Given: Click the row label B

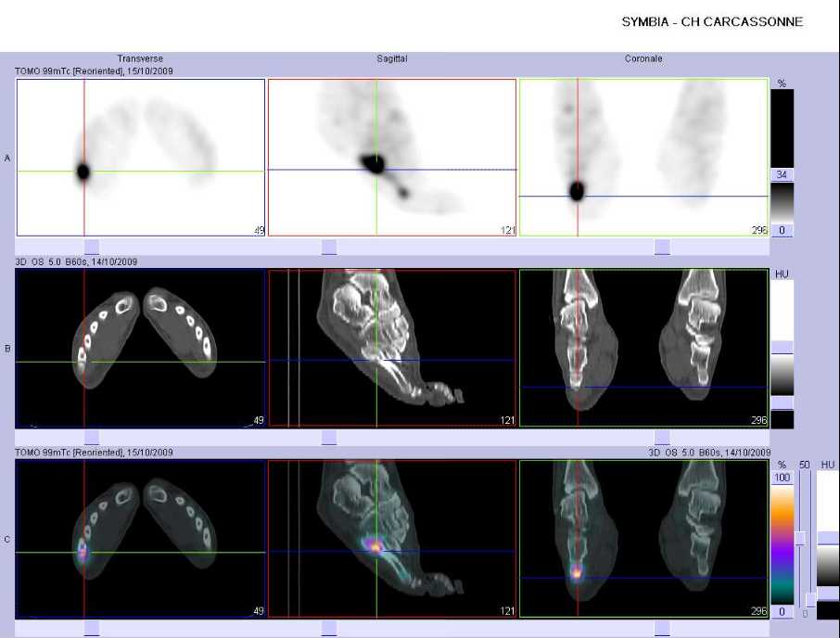Looking at the screenshot, I should tap(7, 349).
